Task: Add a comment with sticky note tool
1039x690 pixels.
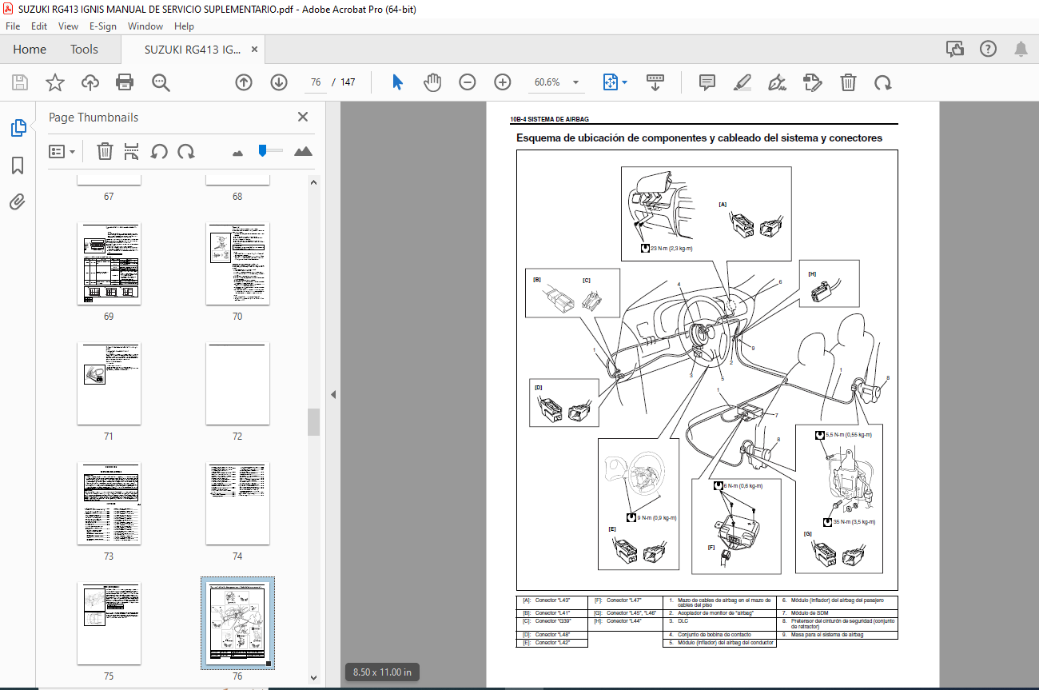Action: (707, 82)
